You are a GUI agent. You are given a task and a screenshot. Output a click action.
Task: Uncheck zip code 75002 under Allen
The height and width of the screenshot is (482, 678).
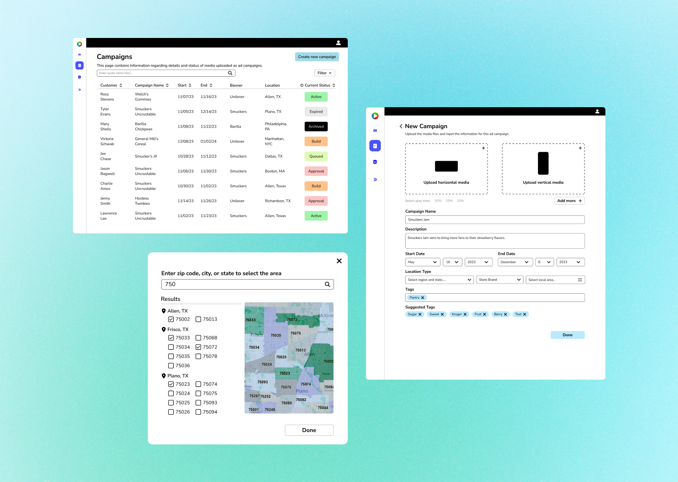pyautogui.click(x=171, y=319)
